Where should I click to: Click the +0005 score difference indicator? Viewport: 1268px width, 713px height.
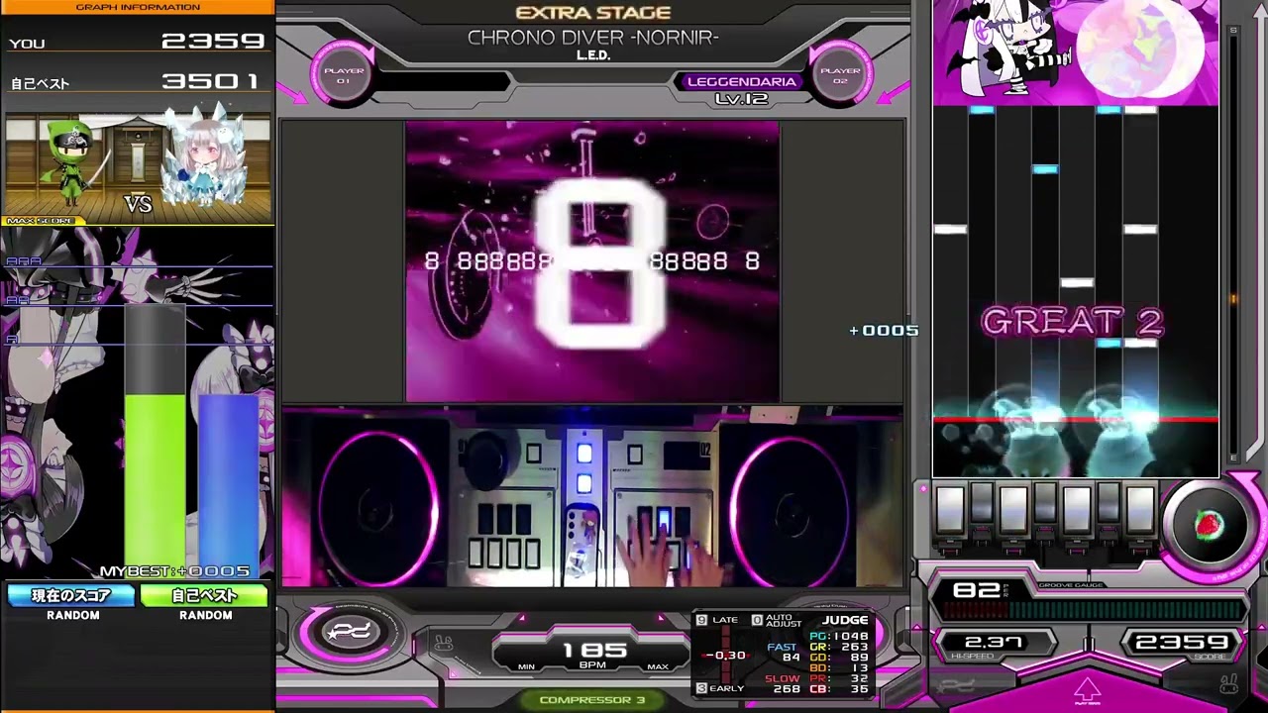coord(884,331)
